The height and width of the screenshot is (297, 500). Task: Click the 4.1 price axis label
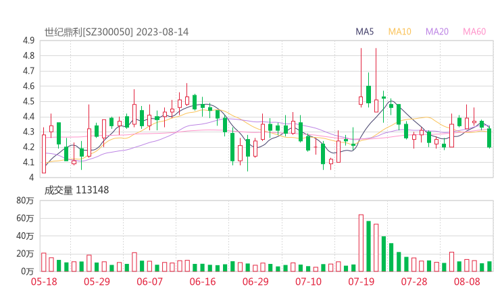[28, 162]
